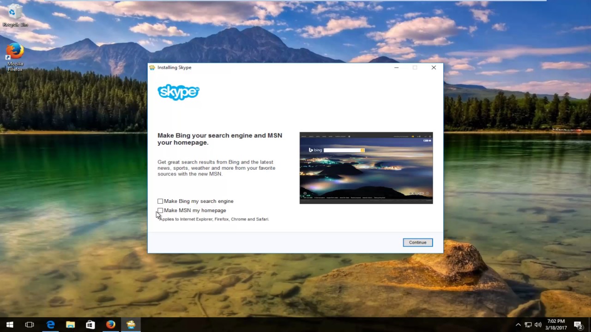The height and width of the screenshot is (332, 591).
Task: Click the Make Bing your search engine heading
Action: pos(220,139)
